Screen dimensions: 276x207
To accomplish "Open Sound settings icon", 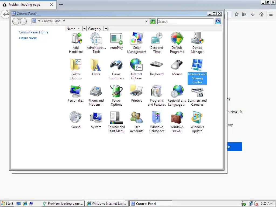I will pyautogui.click(x=76, y=120).
